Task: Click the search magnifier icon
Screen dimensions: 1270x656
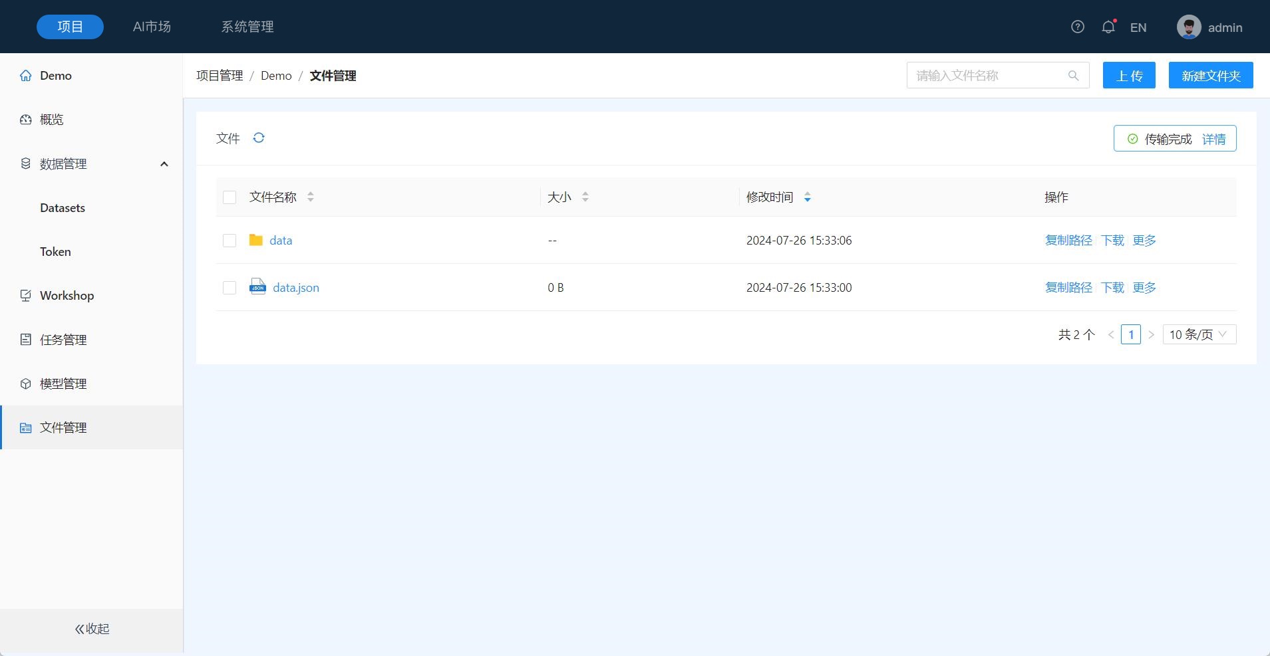Action: [1073, 76]
